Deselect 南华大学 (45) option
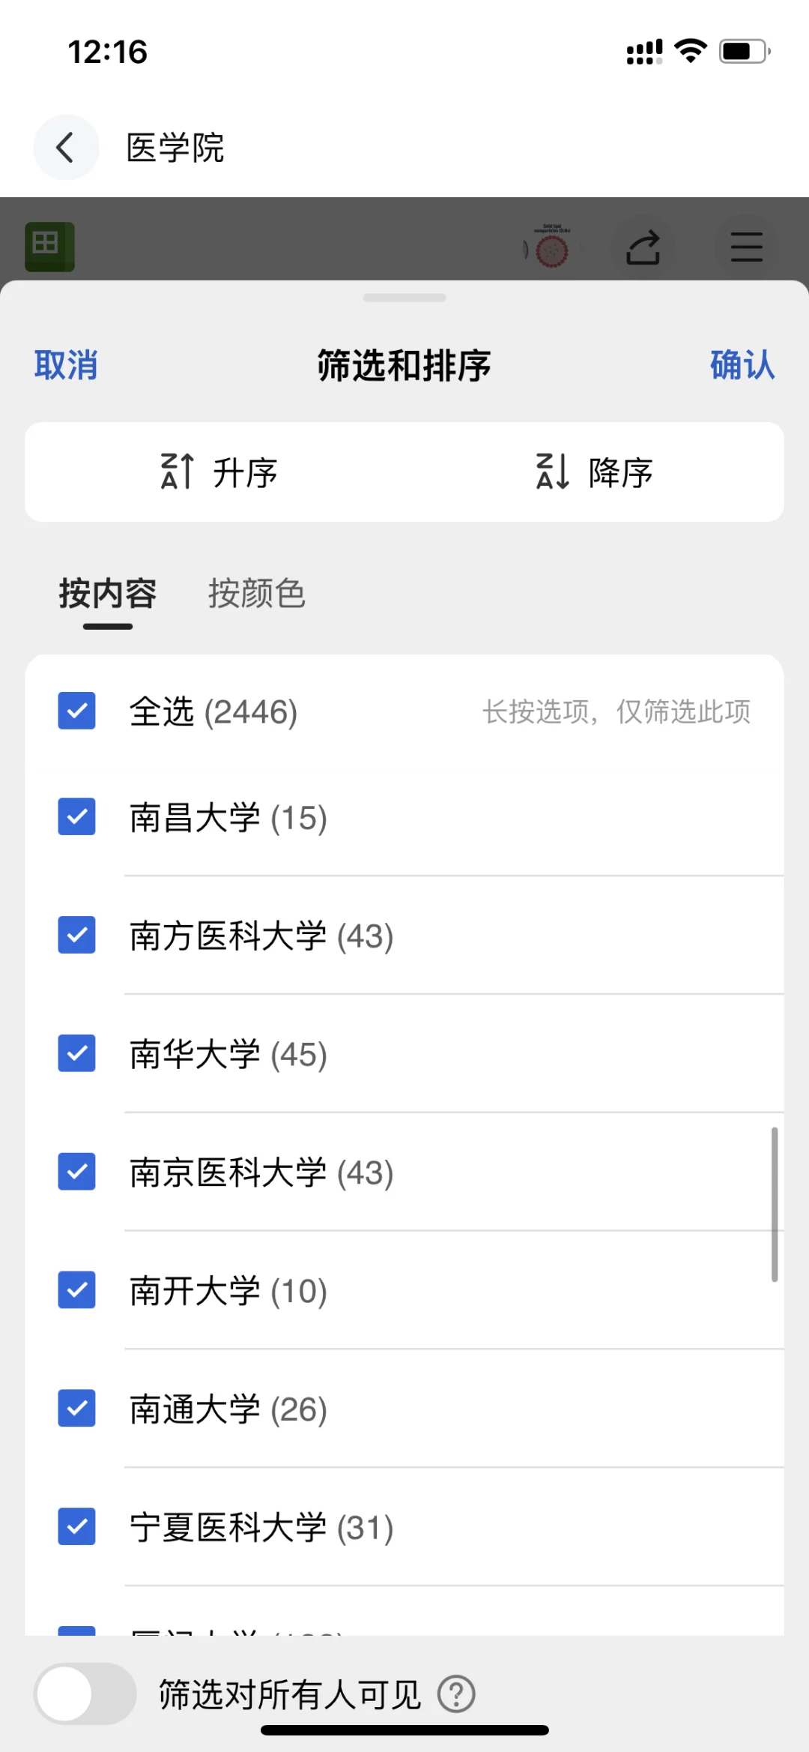 click(77, 1053)
